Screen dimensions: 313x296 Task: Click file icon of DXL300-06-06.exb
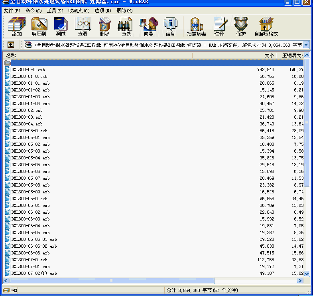point(8,253)
